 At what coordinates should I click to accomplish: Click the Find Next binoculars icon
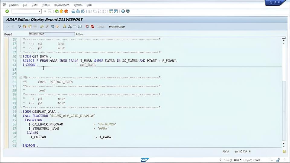(83, 11)
